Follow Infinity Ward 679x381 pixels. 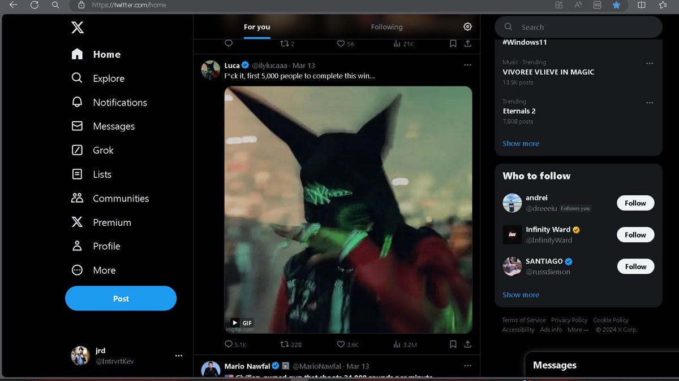point(635,235)
